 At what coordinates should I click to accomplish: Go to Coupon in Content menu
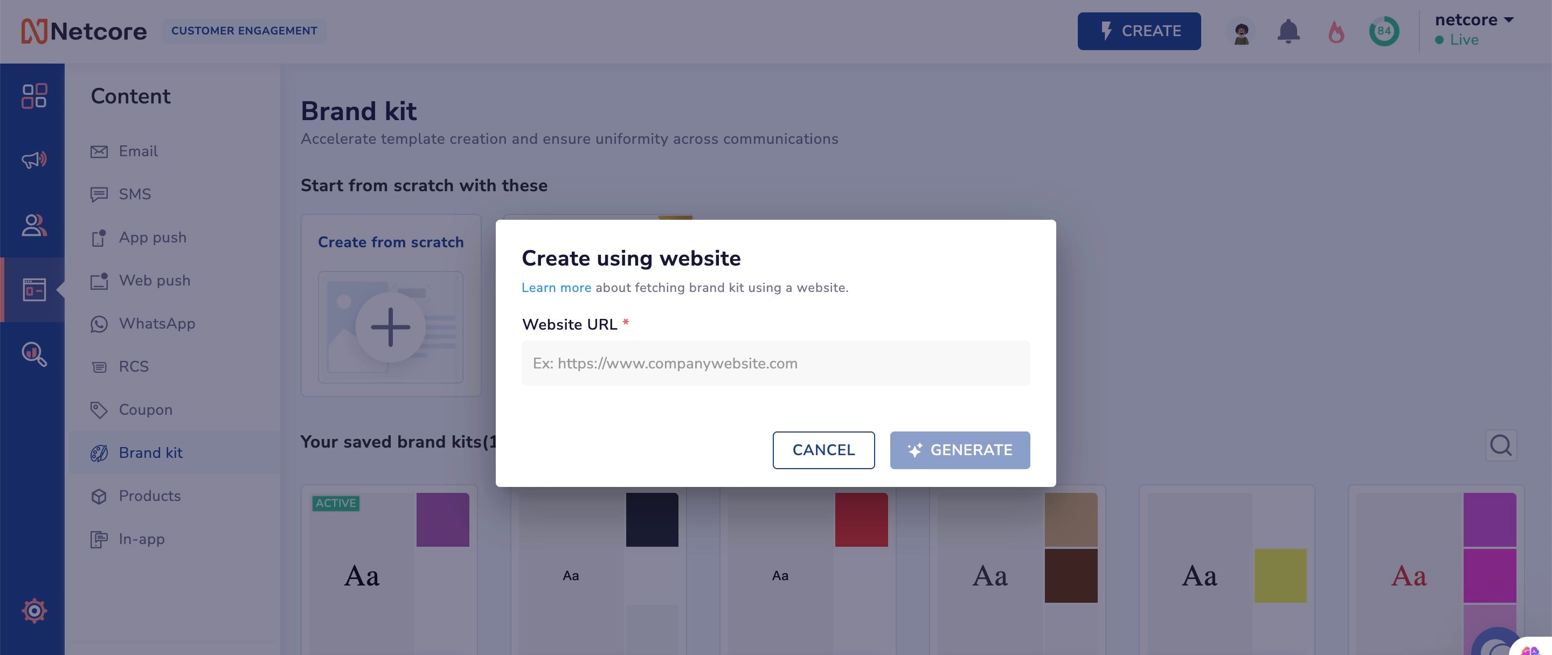click(145, 409)
